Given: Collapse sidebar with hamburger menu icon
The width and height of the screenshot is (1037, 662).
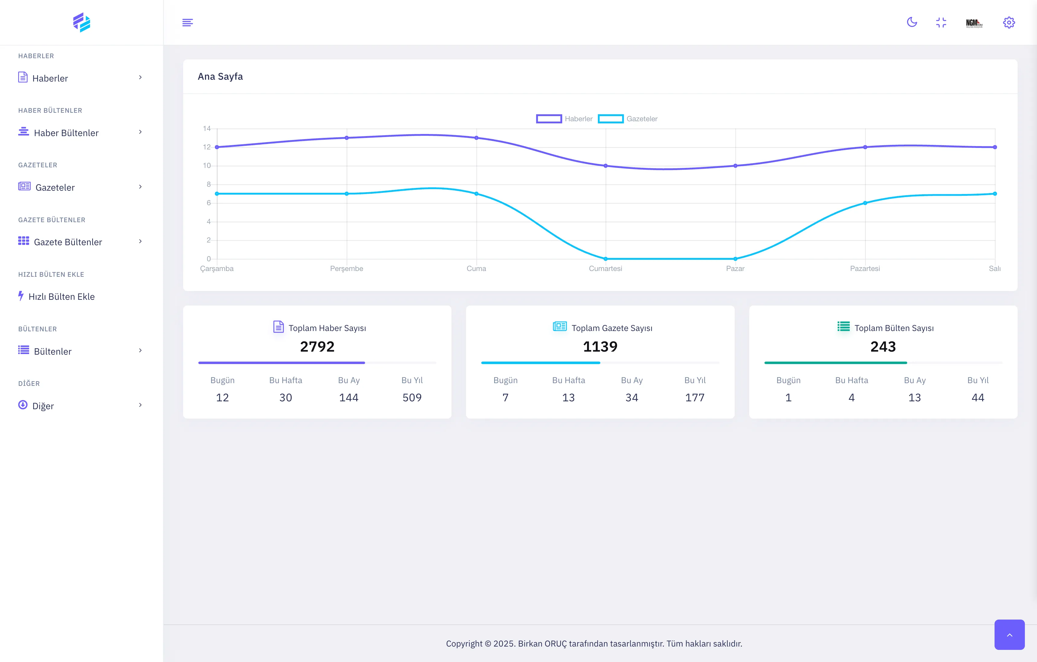Looking at the screenshot, I should [187, 22].
